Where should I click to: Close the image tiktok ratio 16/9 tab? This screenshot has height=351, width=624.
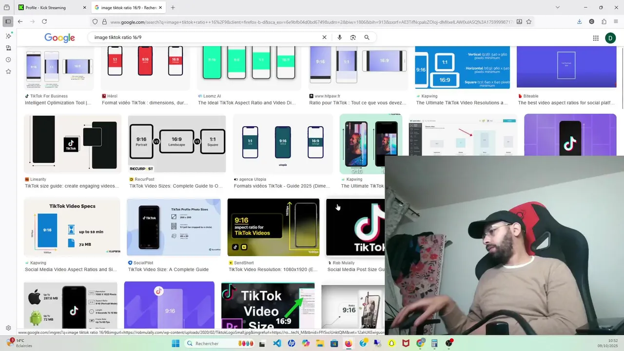point(160,7)
